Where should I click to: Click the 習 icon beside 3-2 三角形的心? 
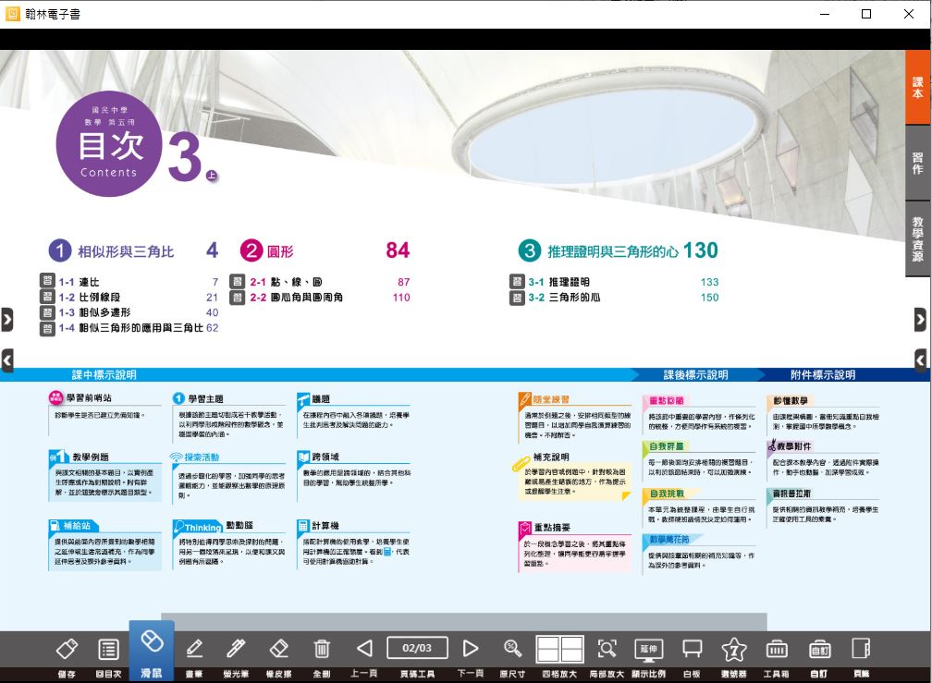(x=517, y=297)
